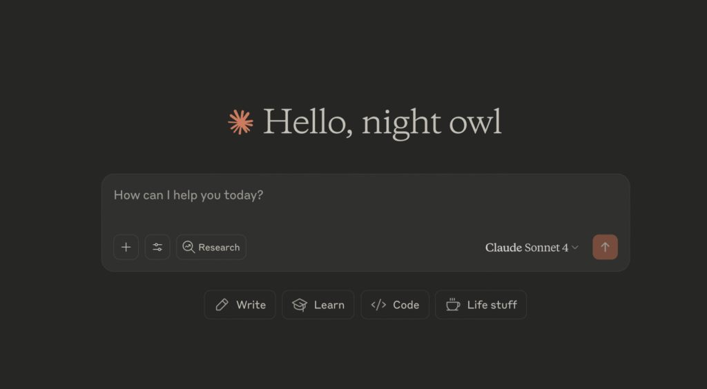This screenshot has height=389, width=707.
Task: Click the Research magnifier icon
Action: pos(188,247)
